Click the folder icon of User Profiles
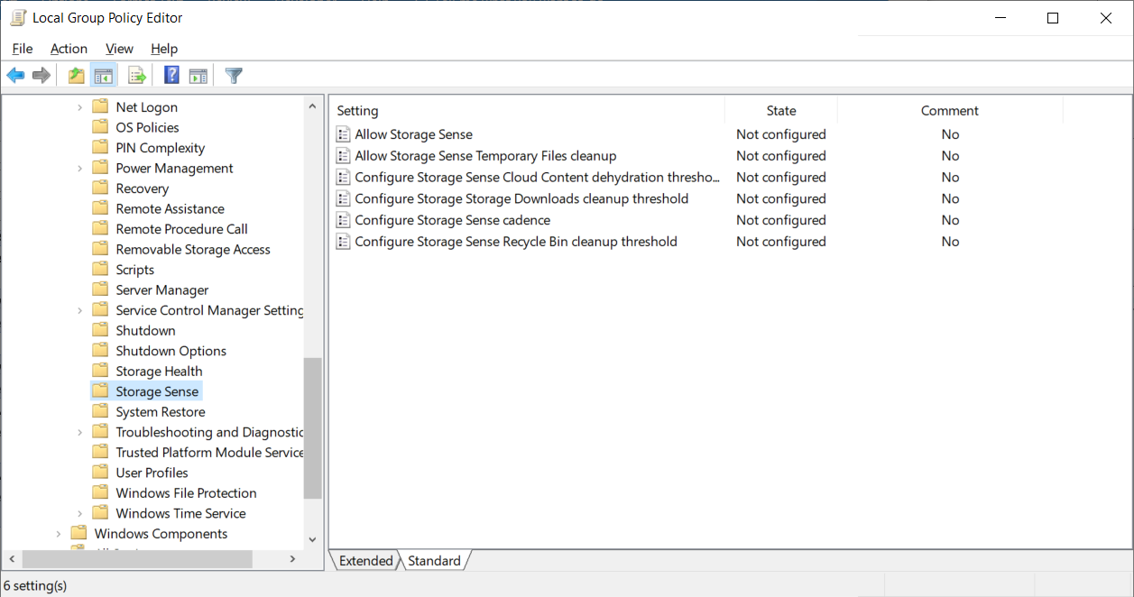This screenshot has height=597, width=1134. point(100,473)
